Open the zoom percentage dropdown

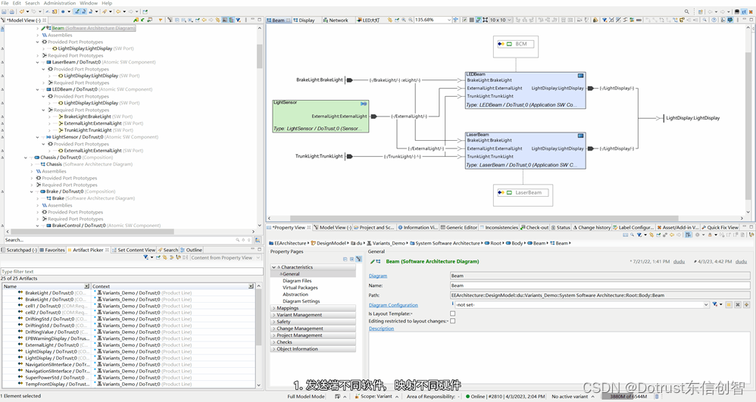click(x=449, y=20)
